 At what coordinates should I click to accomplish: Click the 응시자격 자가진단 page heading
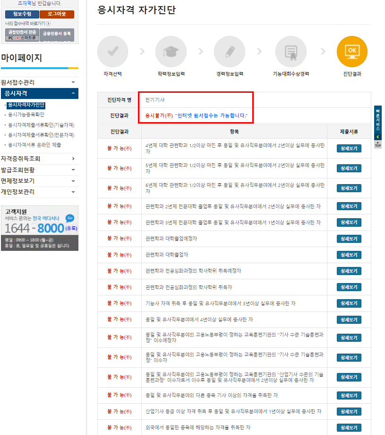pos(137,10)
